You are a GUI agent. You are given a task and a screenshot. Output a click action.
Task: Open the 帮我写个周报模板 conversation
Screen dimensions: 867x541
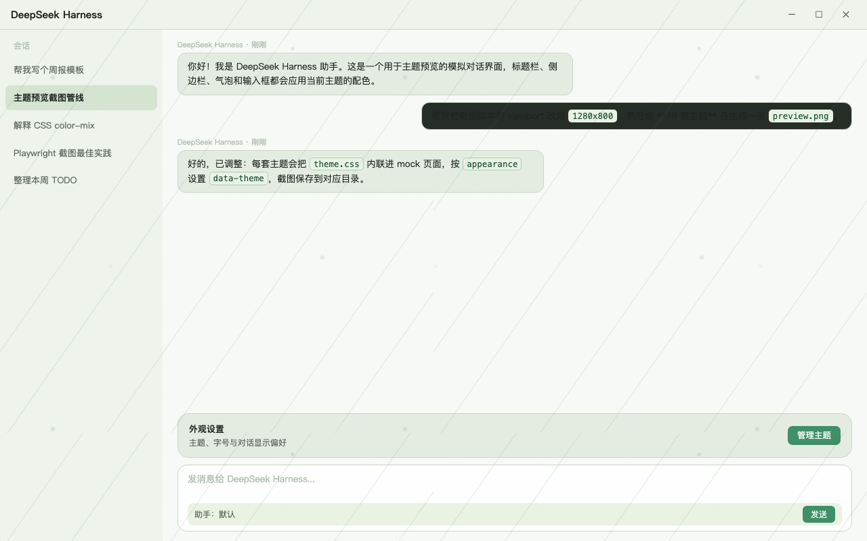click(x=81, y=70)
